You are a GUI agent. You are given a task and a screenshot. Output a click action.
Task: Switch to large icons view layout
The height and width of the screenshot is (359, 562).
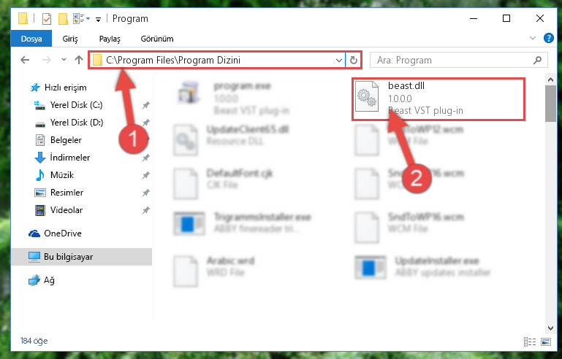(546, 341)
